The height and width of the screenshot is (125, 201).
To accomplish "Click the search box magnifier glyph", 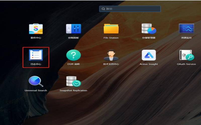I will (x=103, y=9).
